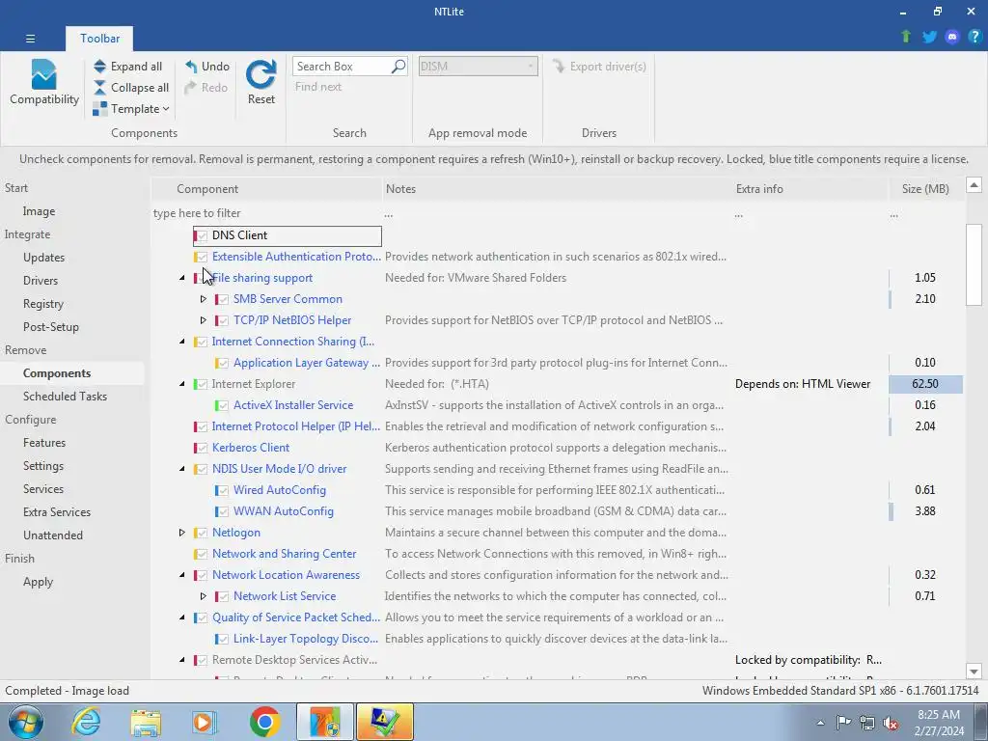The height and width of the screenshot is (741, 988).
Task: Open the Features page
Action: click(44, 443)
